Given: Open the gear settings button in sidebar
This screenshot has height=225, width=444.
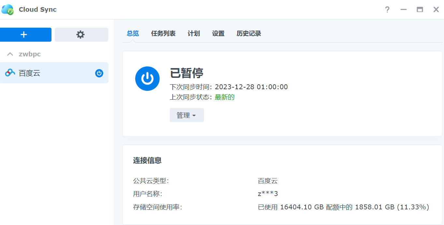Looking at the screenshot, I should pos(81,35).
